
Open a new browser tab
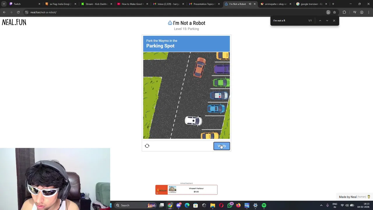(333, 4)
